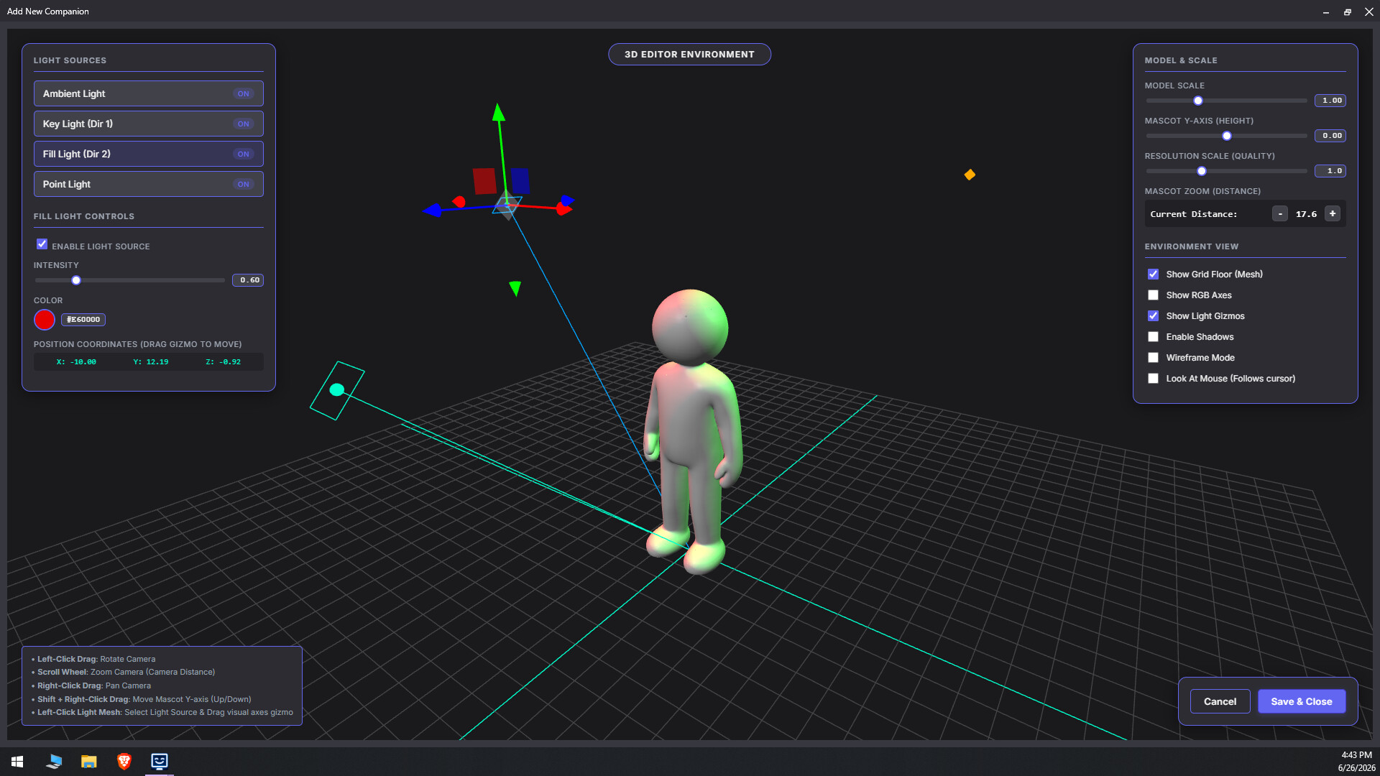Click Save & Close button

click(1301, 702)
